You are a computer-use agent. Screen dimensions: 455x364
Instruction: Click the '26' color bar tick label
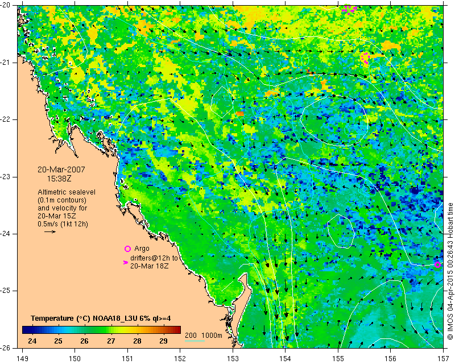pos(84,341)
